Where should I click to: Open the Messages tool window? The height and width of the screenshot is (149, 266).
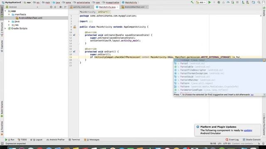click(92, 140)
